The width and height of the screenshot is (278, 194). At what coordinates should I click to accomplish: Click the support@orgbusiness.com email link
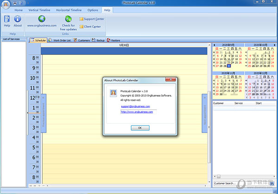click(x=135, y=106)
